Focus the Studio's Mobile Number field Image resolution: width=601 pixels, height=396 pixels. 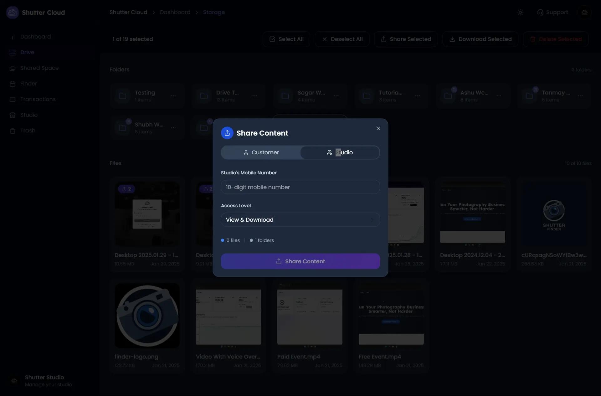[x=300, y=187]
